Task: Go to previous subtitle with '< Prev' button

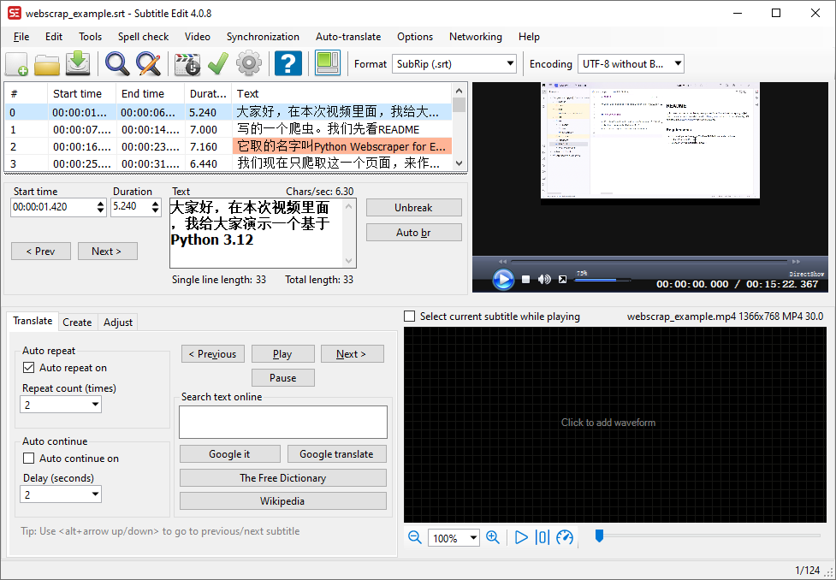Action: coord(41,252)
